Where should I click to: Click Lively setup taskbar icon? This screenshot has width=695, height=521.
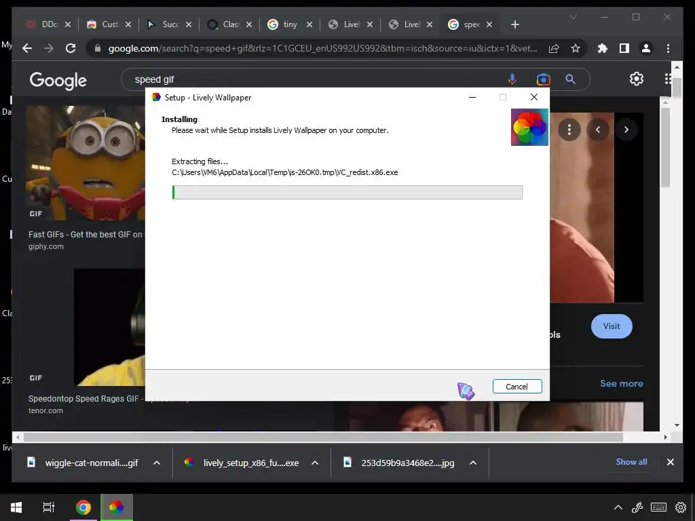(117, 507)
